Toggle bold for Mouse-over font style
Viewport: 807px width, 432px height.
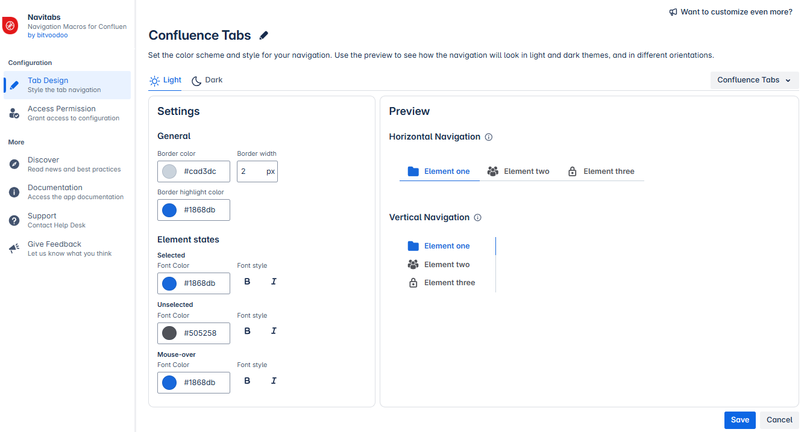[x=247, y=381]
